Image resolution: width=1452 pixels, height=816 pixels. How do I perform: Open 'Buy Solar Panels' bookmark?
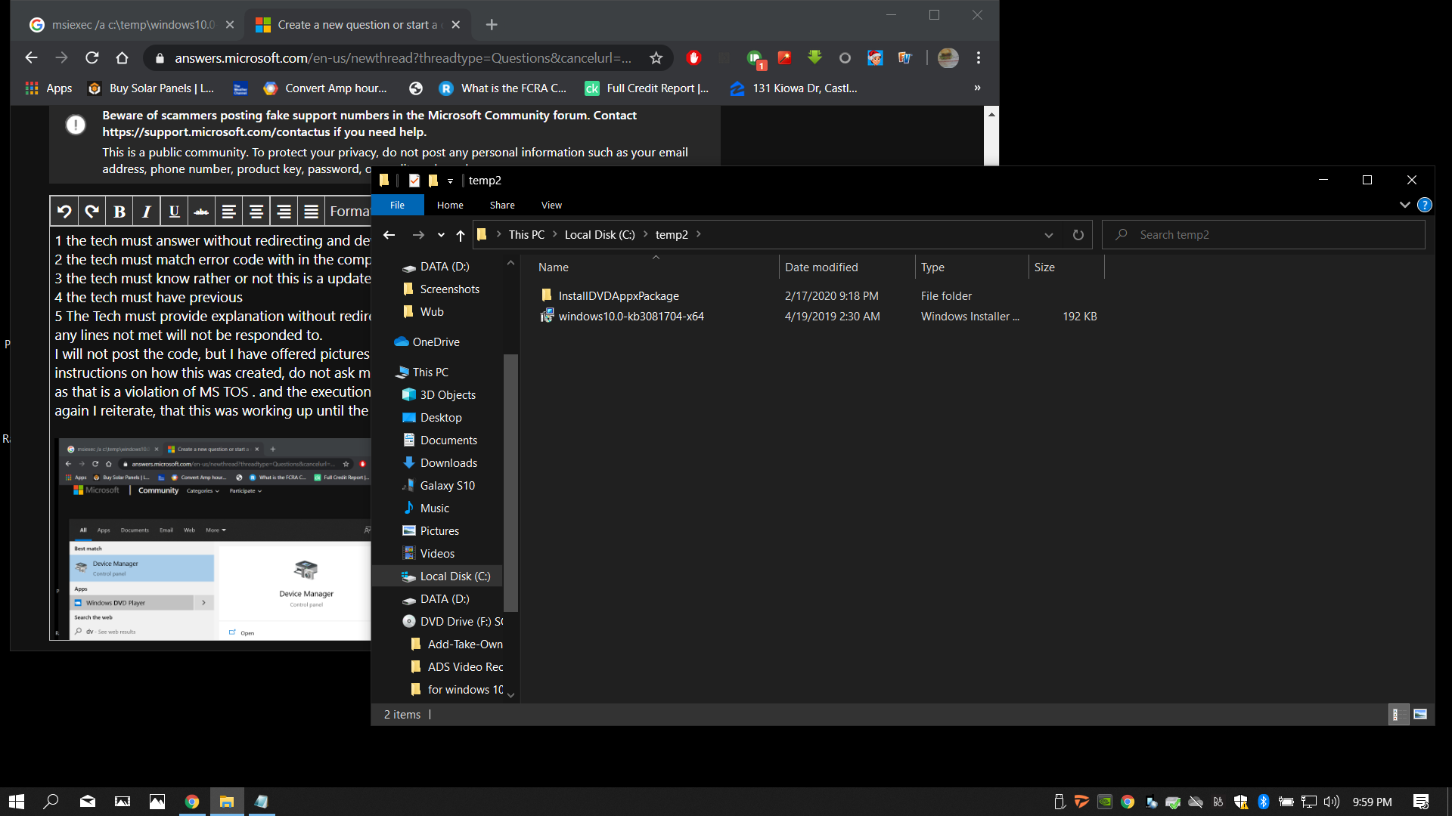pyautogui.click(x=150, y=88)
